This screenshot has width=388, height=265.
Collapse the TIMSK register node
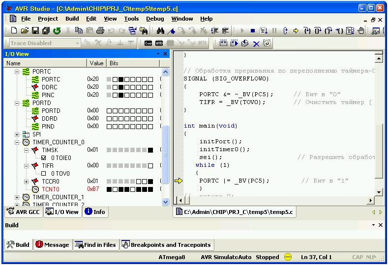(26, 150)
